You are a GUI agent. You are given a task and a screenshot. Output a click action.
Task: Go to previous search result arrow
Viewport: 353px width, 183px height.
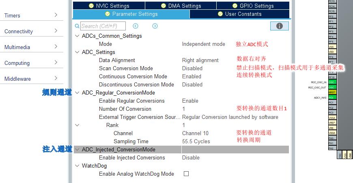click(136, 26)
